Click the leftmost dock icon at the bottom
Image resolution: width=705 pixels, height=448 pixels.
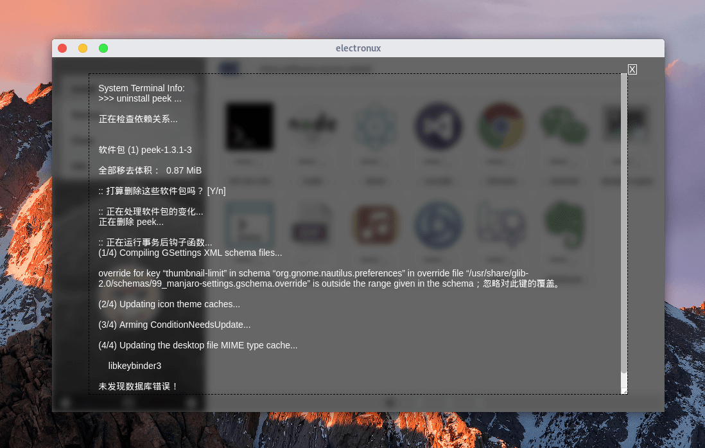point(64,402)
